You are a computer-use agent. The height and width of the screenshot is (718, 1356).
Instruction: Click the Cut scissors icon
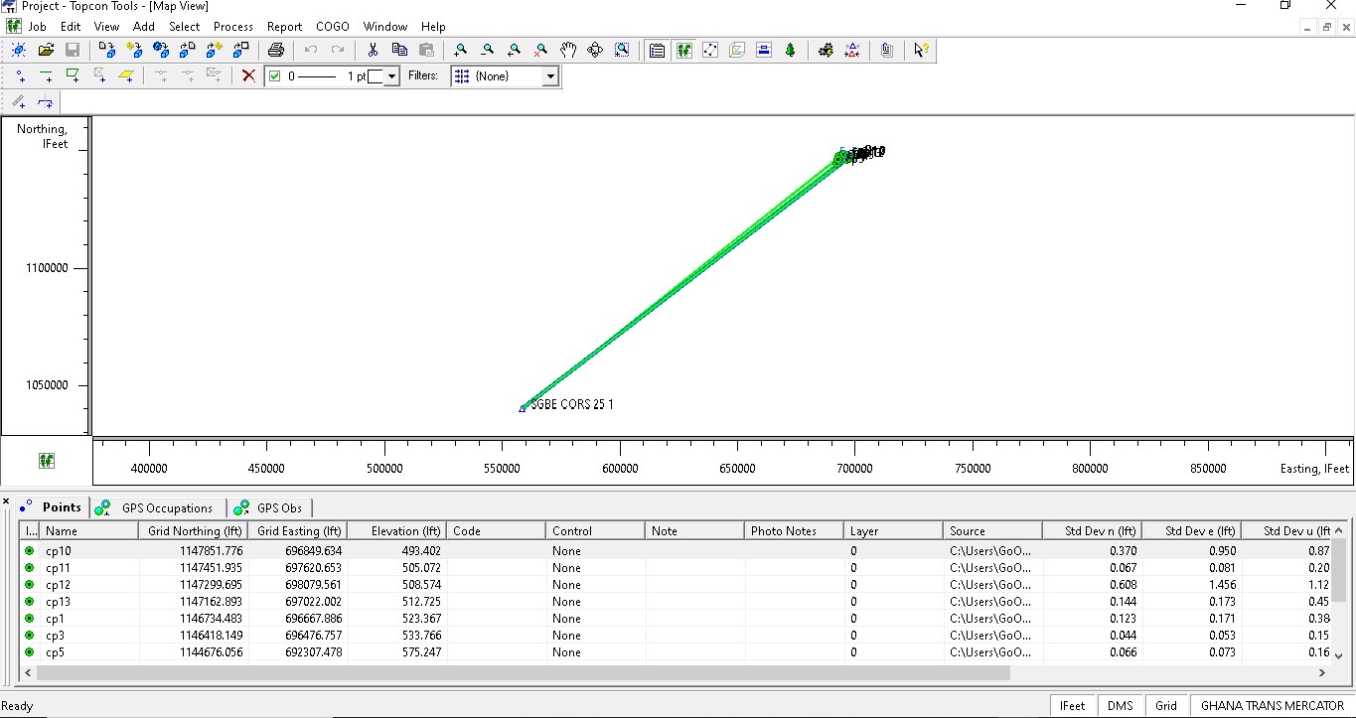(x=373, y=50)
